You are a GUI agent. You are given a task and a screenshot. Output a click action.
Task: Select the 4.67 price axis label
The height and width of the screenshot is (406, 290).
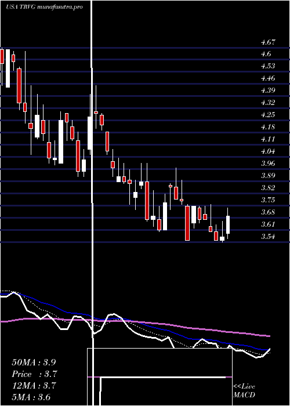(x=269, y=42)
